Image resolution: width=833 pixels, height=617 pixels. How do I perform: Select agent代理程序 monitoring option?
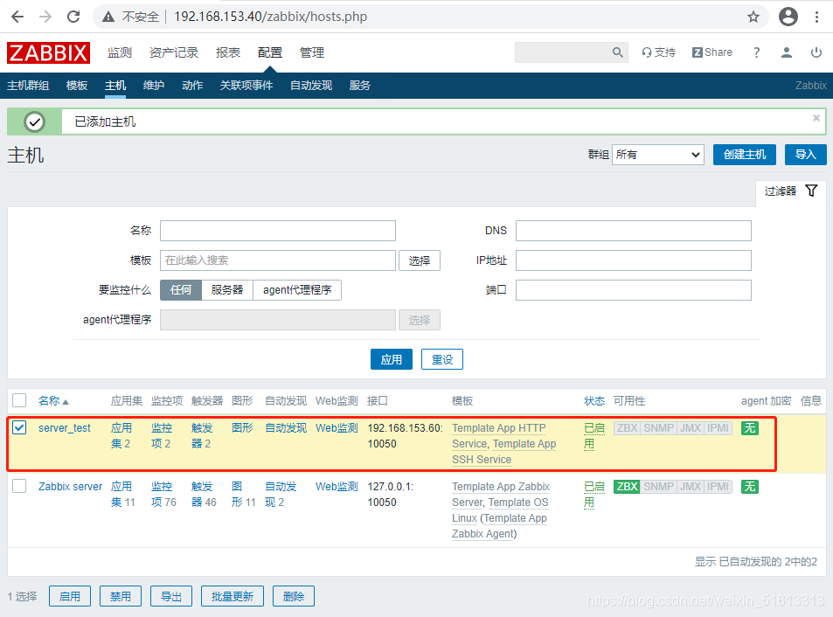point(297,290)
